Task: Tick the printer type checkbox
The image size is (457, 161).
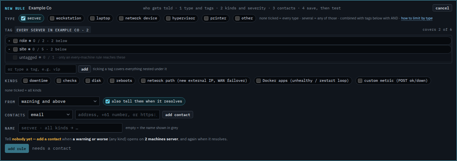Action: (206, 18)
